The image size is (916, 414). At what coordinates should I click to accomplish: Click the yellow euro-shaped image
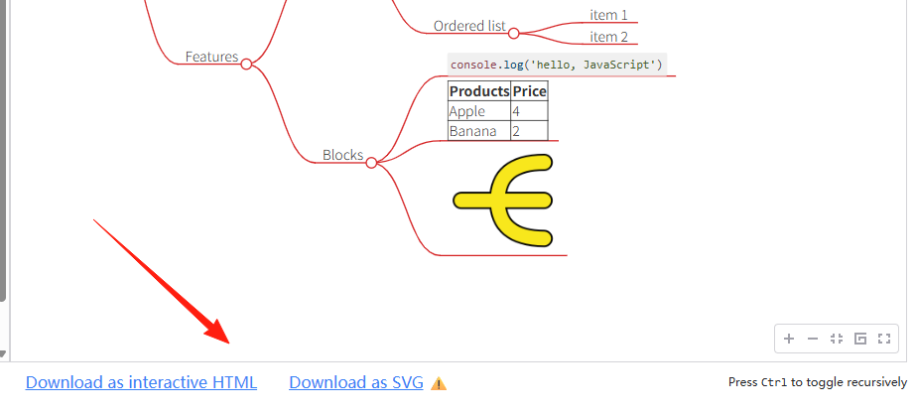pos(503,200)
